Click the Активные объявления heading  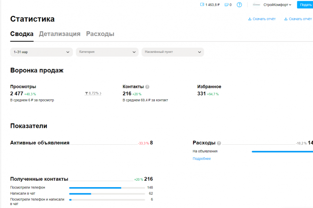click(40, 143)
